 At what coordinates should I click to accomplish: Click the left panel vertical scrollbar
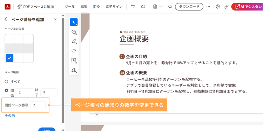[63, 70]
